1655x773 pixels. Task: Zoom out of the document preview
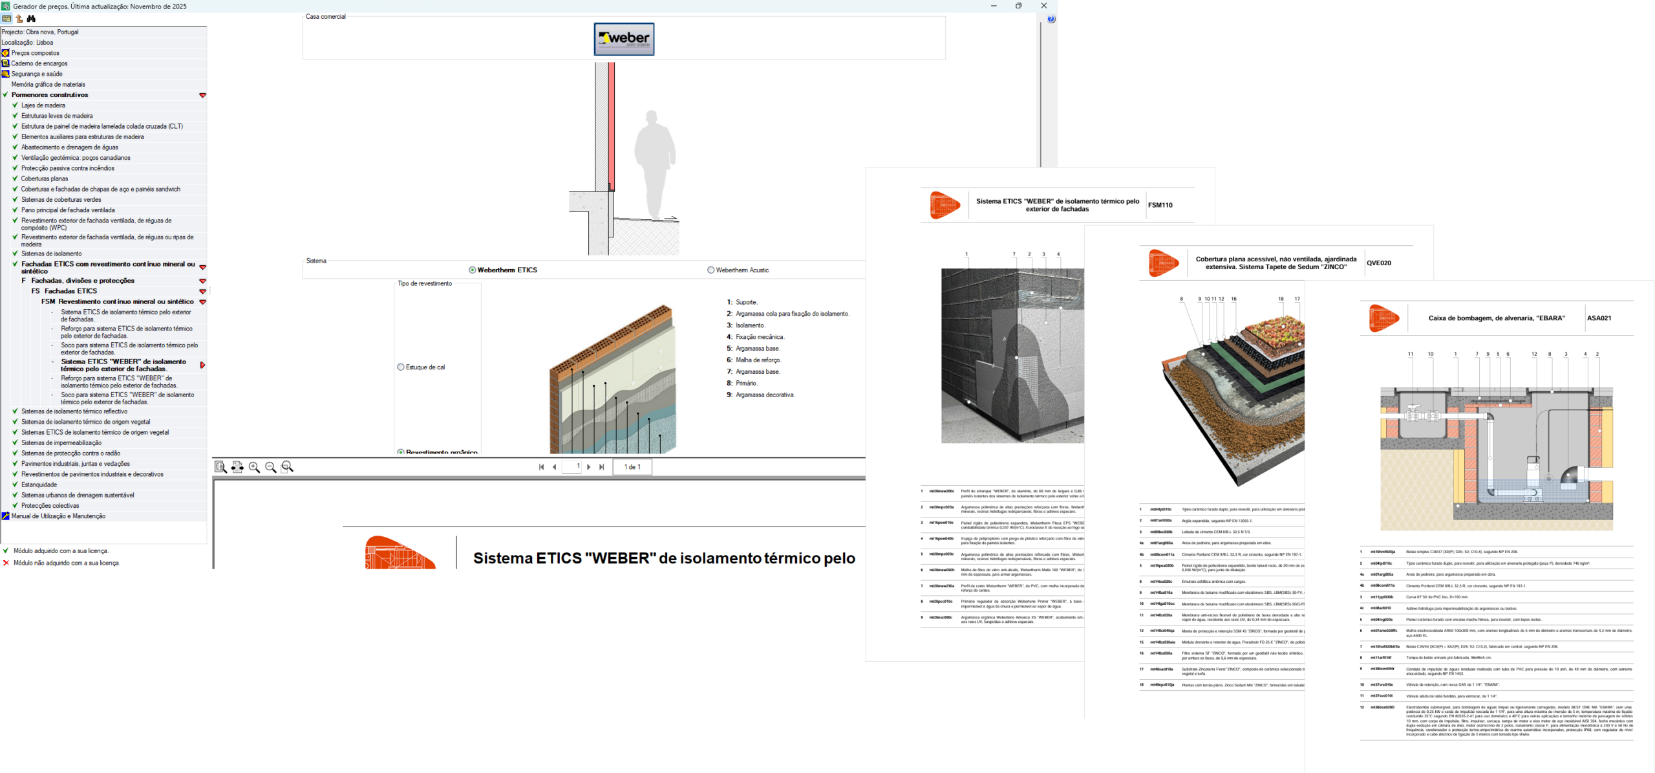click(271, 467)
